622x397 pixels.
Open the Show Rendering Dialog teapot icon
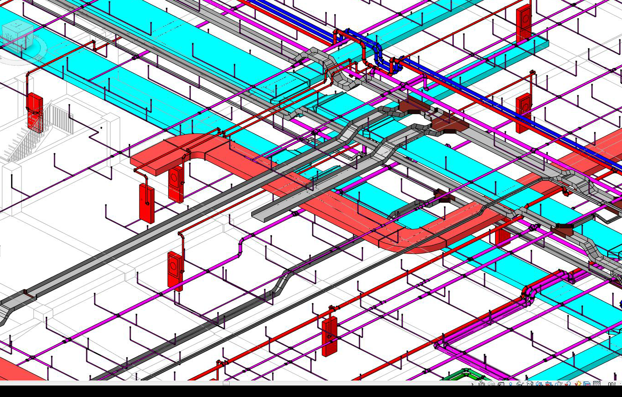(558, 384)
